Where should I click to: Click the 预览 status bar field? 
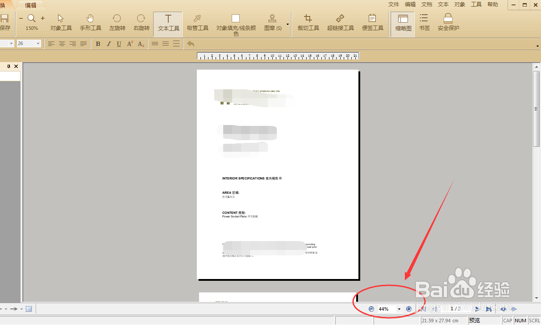click(484, 321)
